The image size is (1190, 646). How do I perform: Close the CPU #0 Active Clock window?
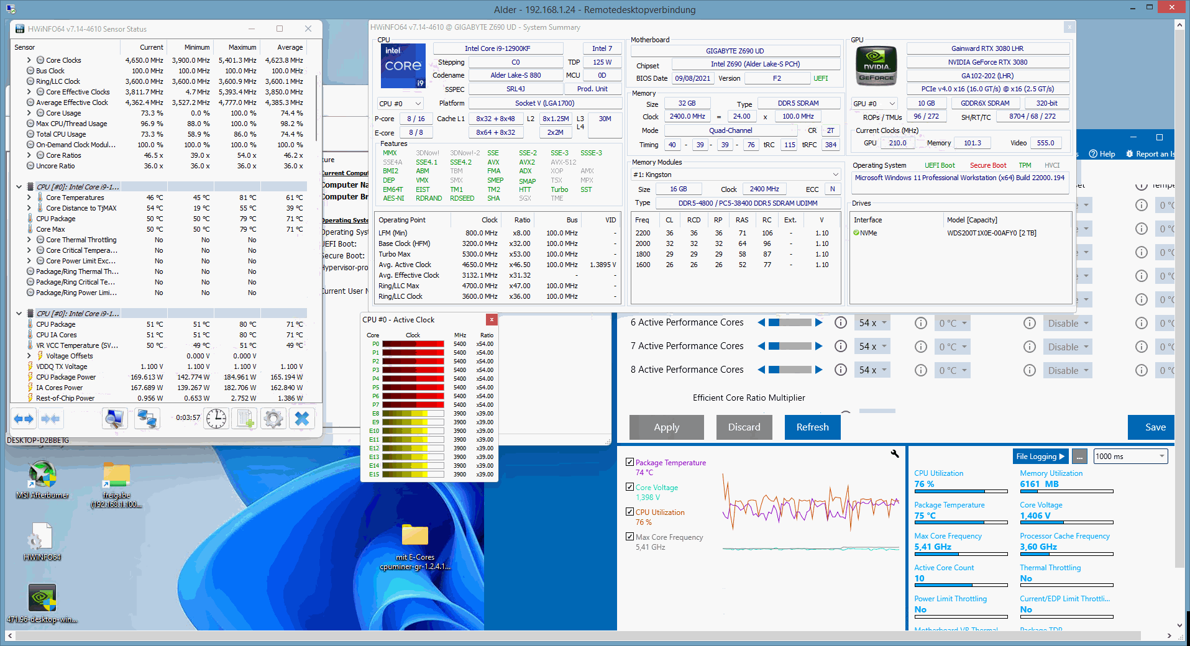[492, 320]
